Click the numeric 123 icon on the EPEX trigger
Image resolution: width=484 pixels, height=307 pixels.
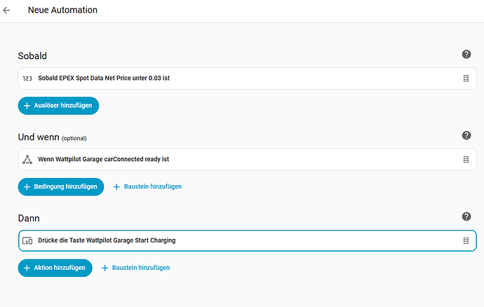pos(27,79)
